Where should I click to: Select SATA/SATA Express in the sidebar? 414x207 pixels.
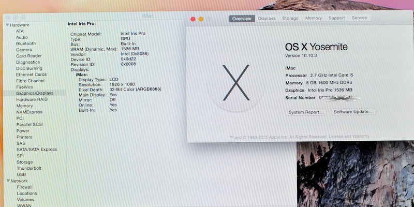[x=37, y=150]
